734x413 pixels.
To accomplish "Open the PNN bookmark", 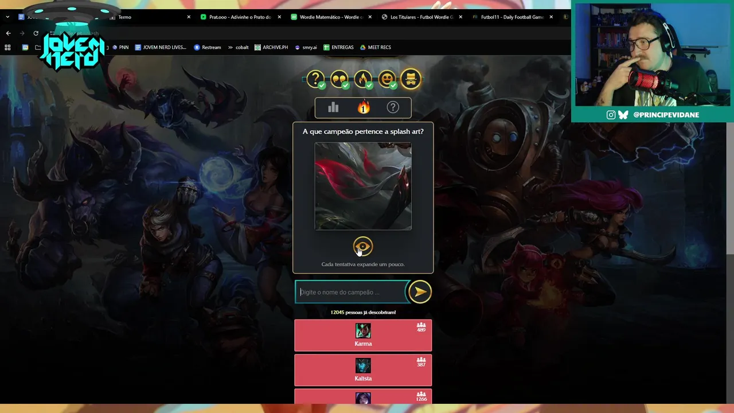I will click(x=120, y=48).
